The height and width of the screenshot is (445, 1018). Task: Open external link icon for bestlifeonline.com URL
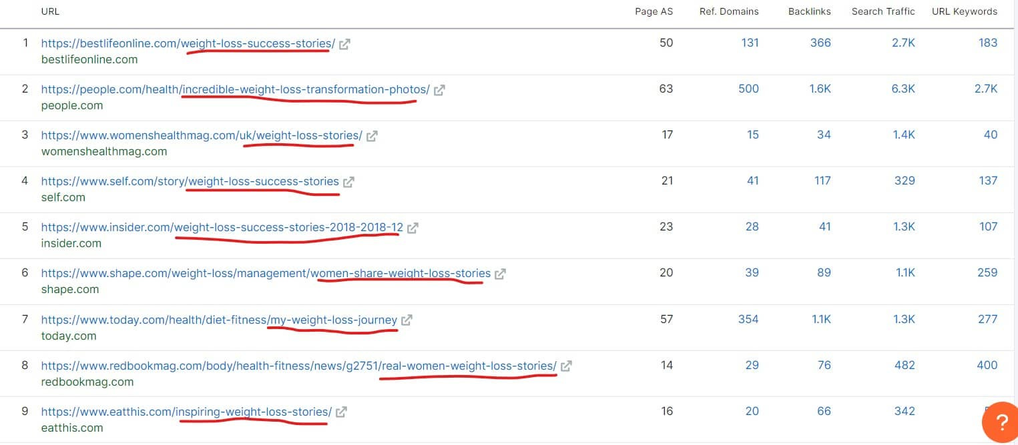344,44
